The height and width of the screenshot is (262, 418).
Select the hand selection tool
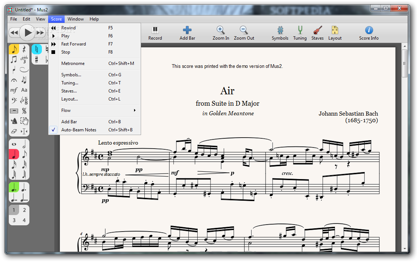coord(24,121)
